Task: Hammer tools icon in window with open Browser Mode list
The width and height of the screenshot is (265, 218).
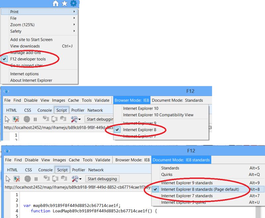Action: (x=74, y=119)
